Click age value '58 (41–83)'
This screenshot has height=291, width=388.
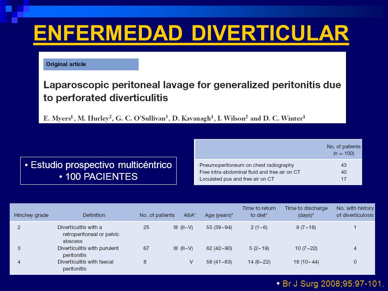219,262
